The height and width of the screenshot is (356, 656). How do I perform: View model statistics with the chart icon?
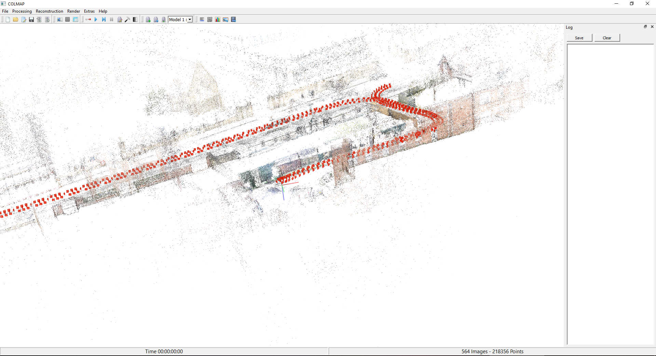[x=218, y=19]
